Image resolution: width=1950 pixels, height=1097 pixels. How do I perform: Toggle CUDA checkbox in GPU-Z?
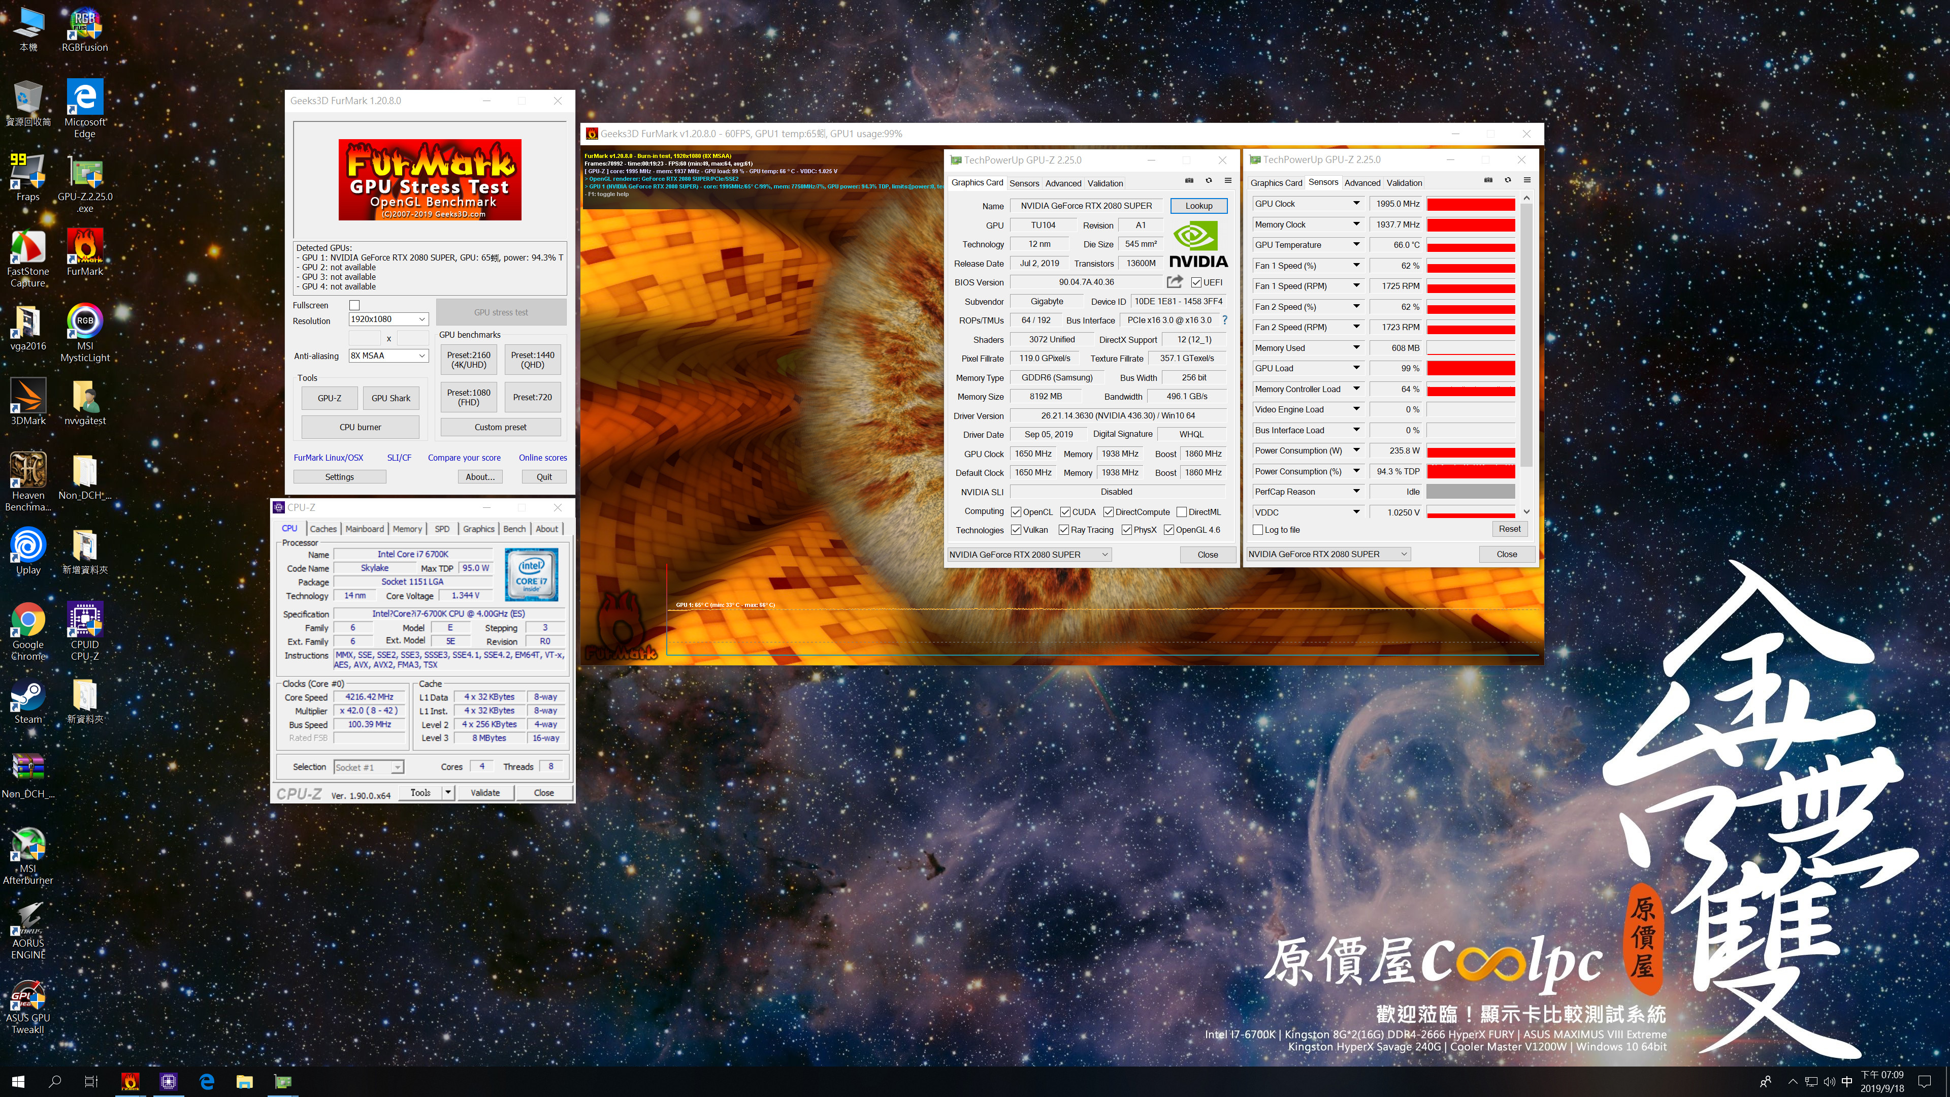point(1065,512)
